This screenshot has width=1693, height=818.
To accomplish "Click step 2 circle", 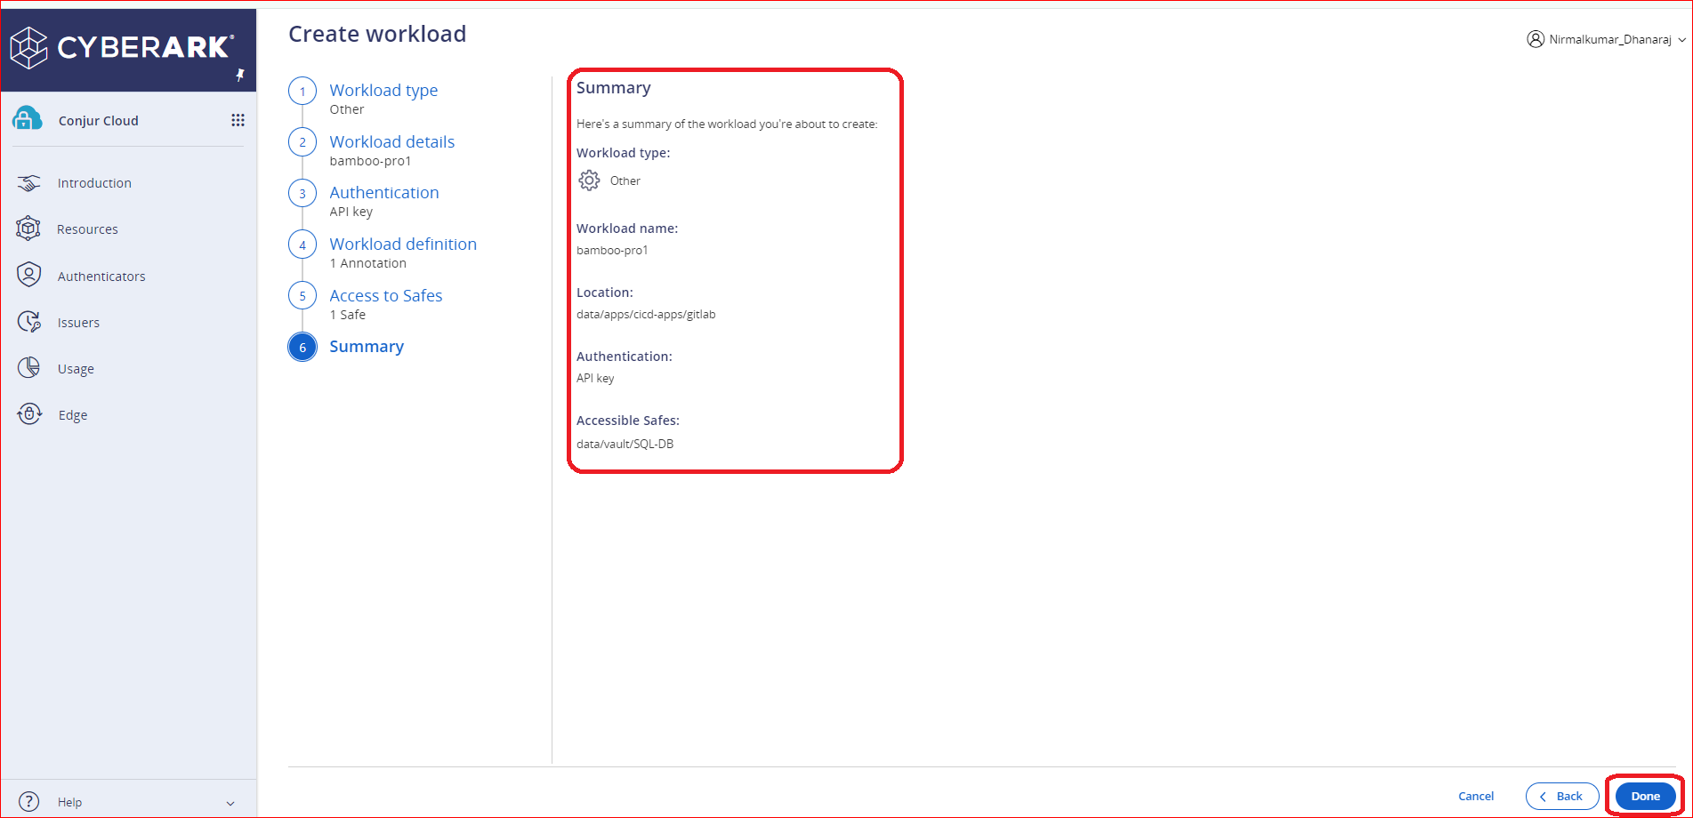I will [x=302, y=142].
